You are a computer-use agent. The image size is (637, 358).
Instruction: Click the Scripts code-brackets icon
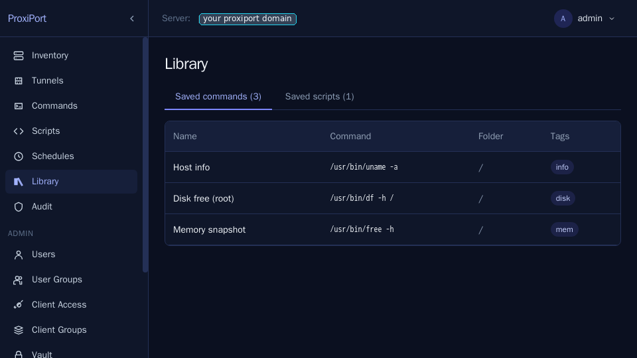point(19,131)
